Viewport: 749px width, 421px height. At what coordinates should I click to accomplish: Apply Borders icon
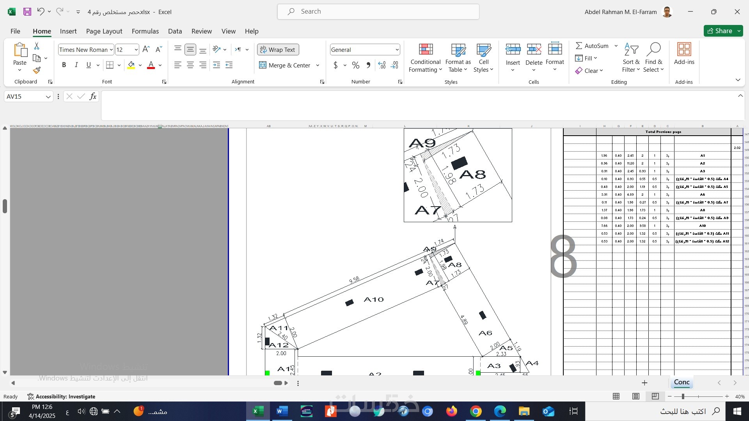pyautogui.click(x=110, y=65)
